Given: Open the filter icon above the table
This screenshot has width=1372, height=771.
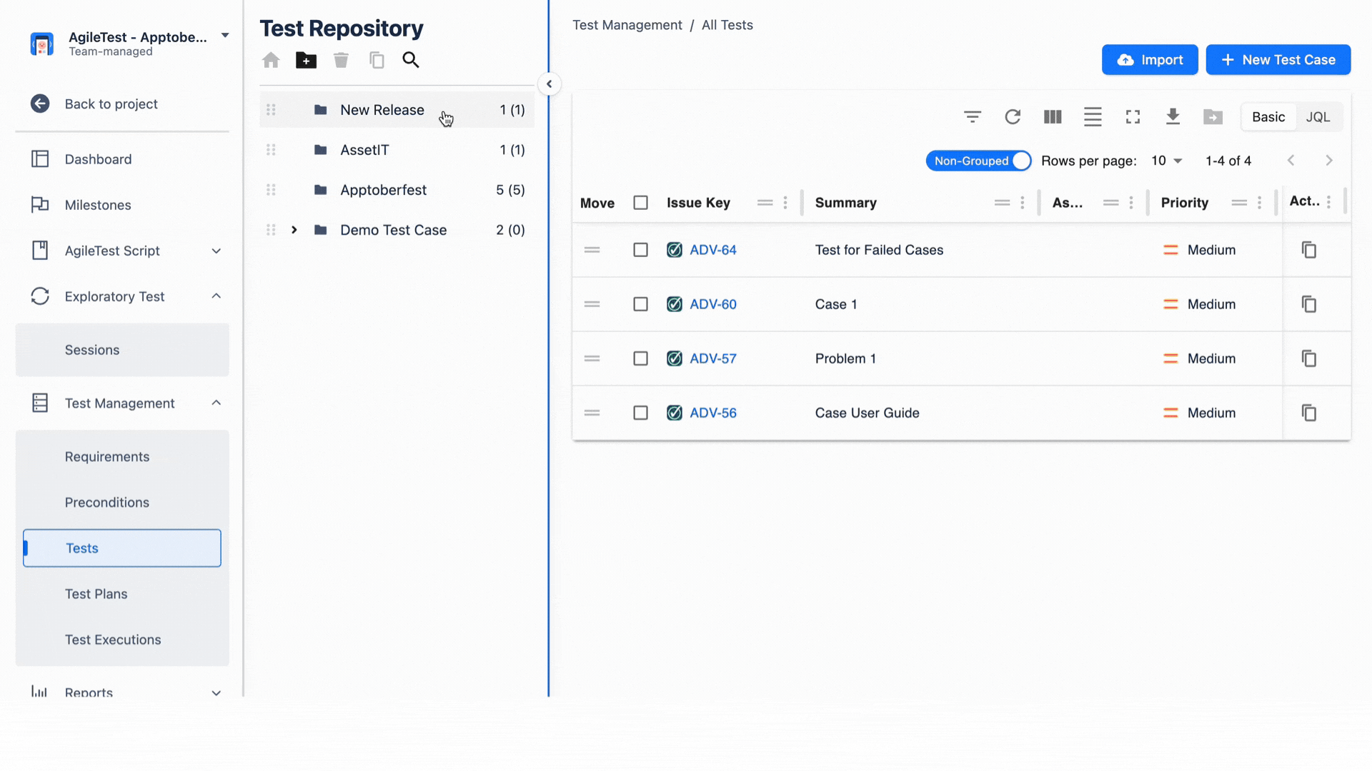Looking at the screenshot, I should click(972, 116).
